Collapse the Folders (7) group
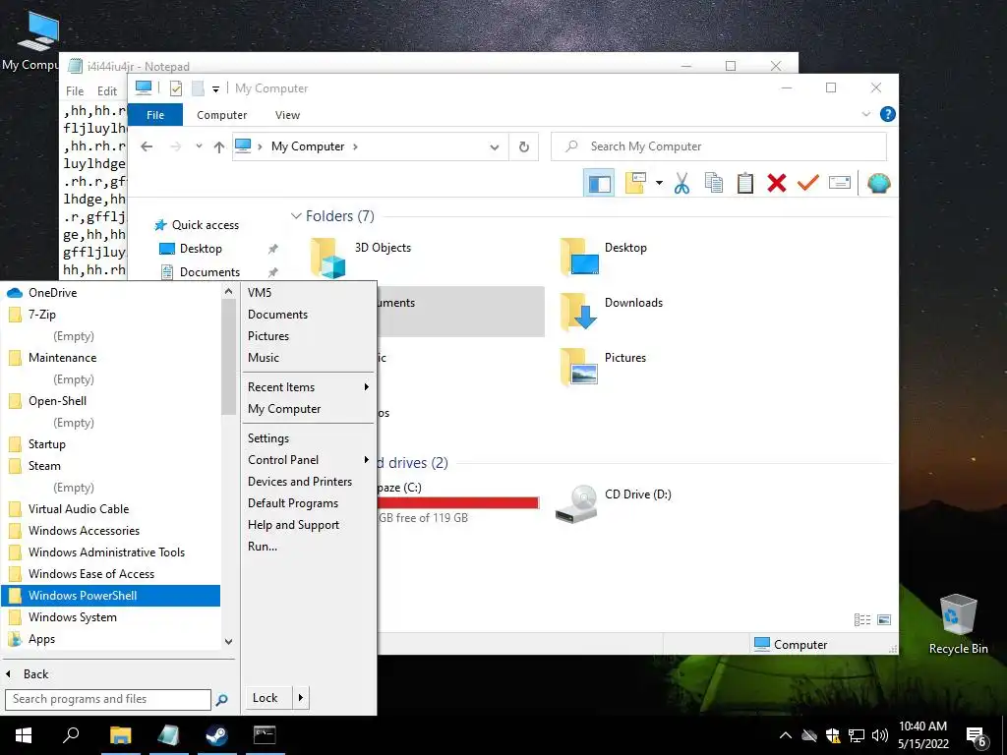Image resolution: width=1007 pixels, height=755 pixels. coord(296,215)
